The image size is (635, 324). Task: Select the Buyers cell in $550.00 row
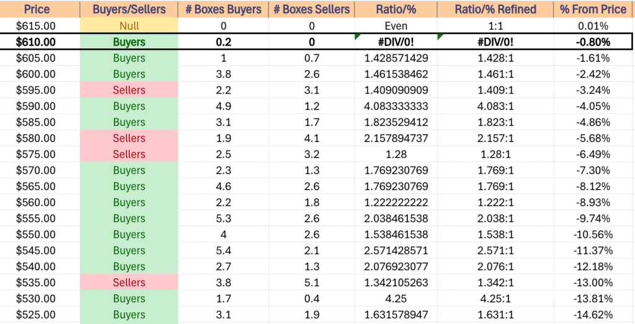click(129, 235)
